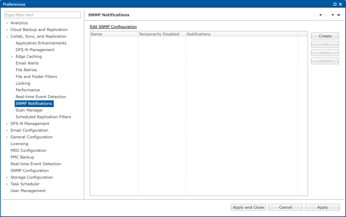Click the back navigation arrow icon
The height and width of the screenshot is (217, 346).
click(x=314, y=15)
